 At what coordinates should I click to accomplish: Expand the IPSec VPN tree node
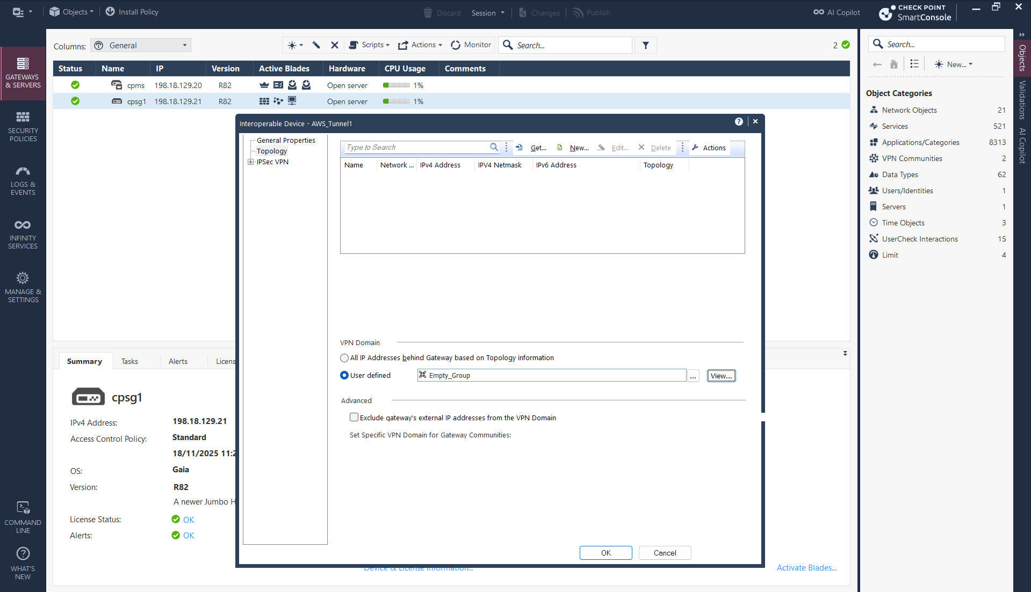click(x=250, y=162)
